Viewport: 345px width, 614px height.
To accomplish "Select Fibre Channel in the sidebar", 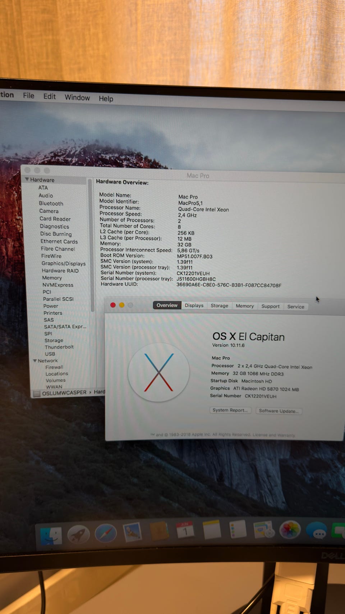I will [58, 249].
